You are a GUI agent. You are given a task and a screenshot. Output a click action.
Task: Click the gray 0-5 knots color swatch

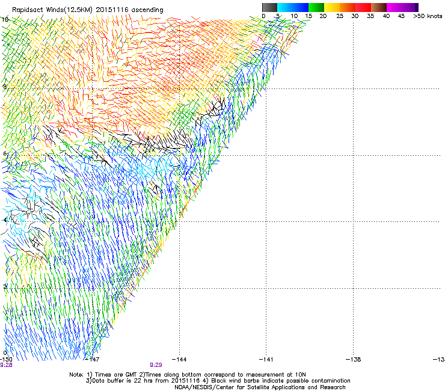(270, 7)
